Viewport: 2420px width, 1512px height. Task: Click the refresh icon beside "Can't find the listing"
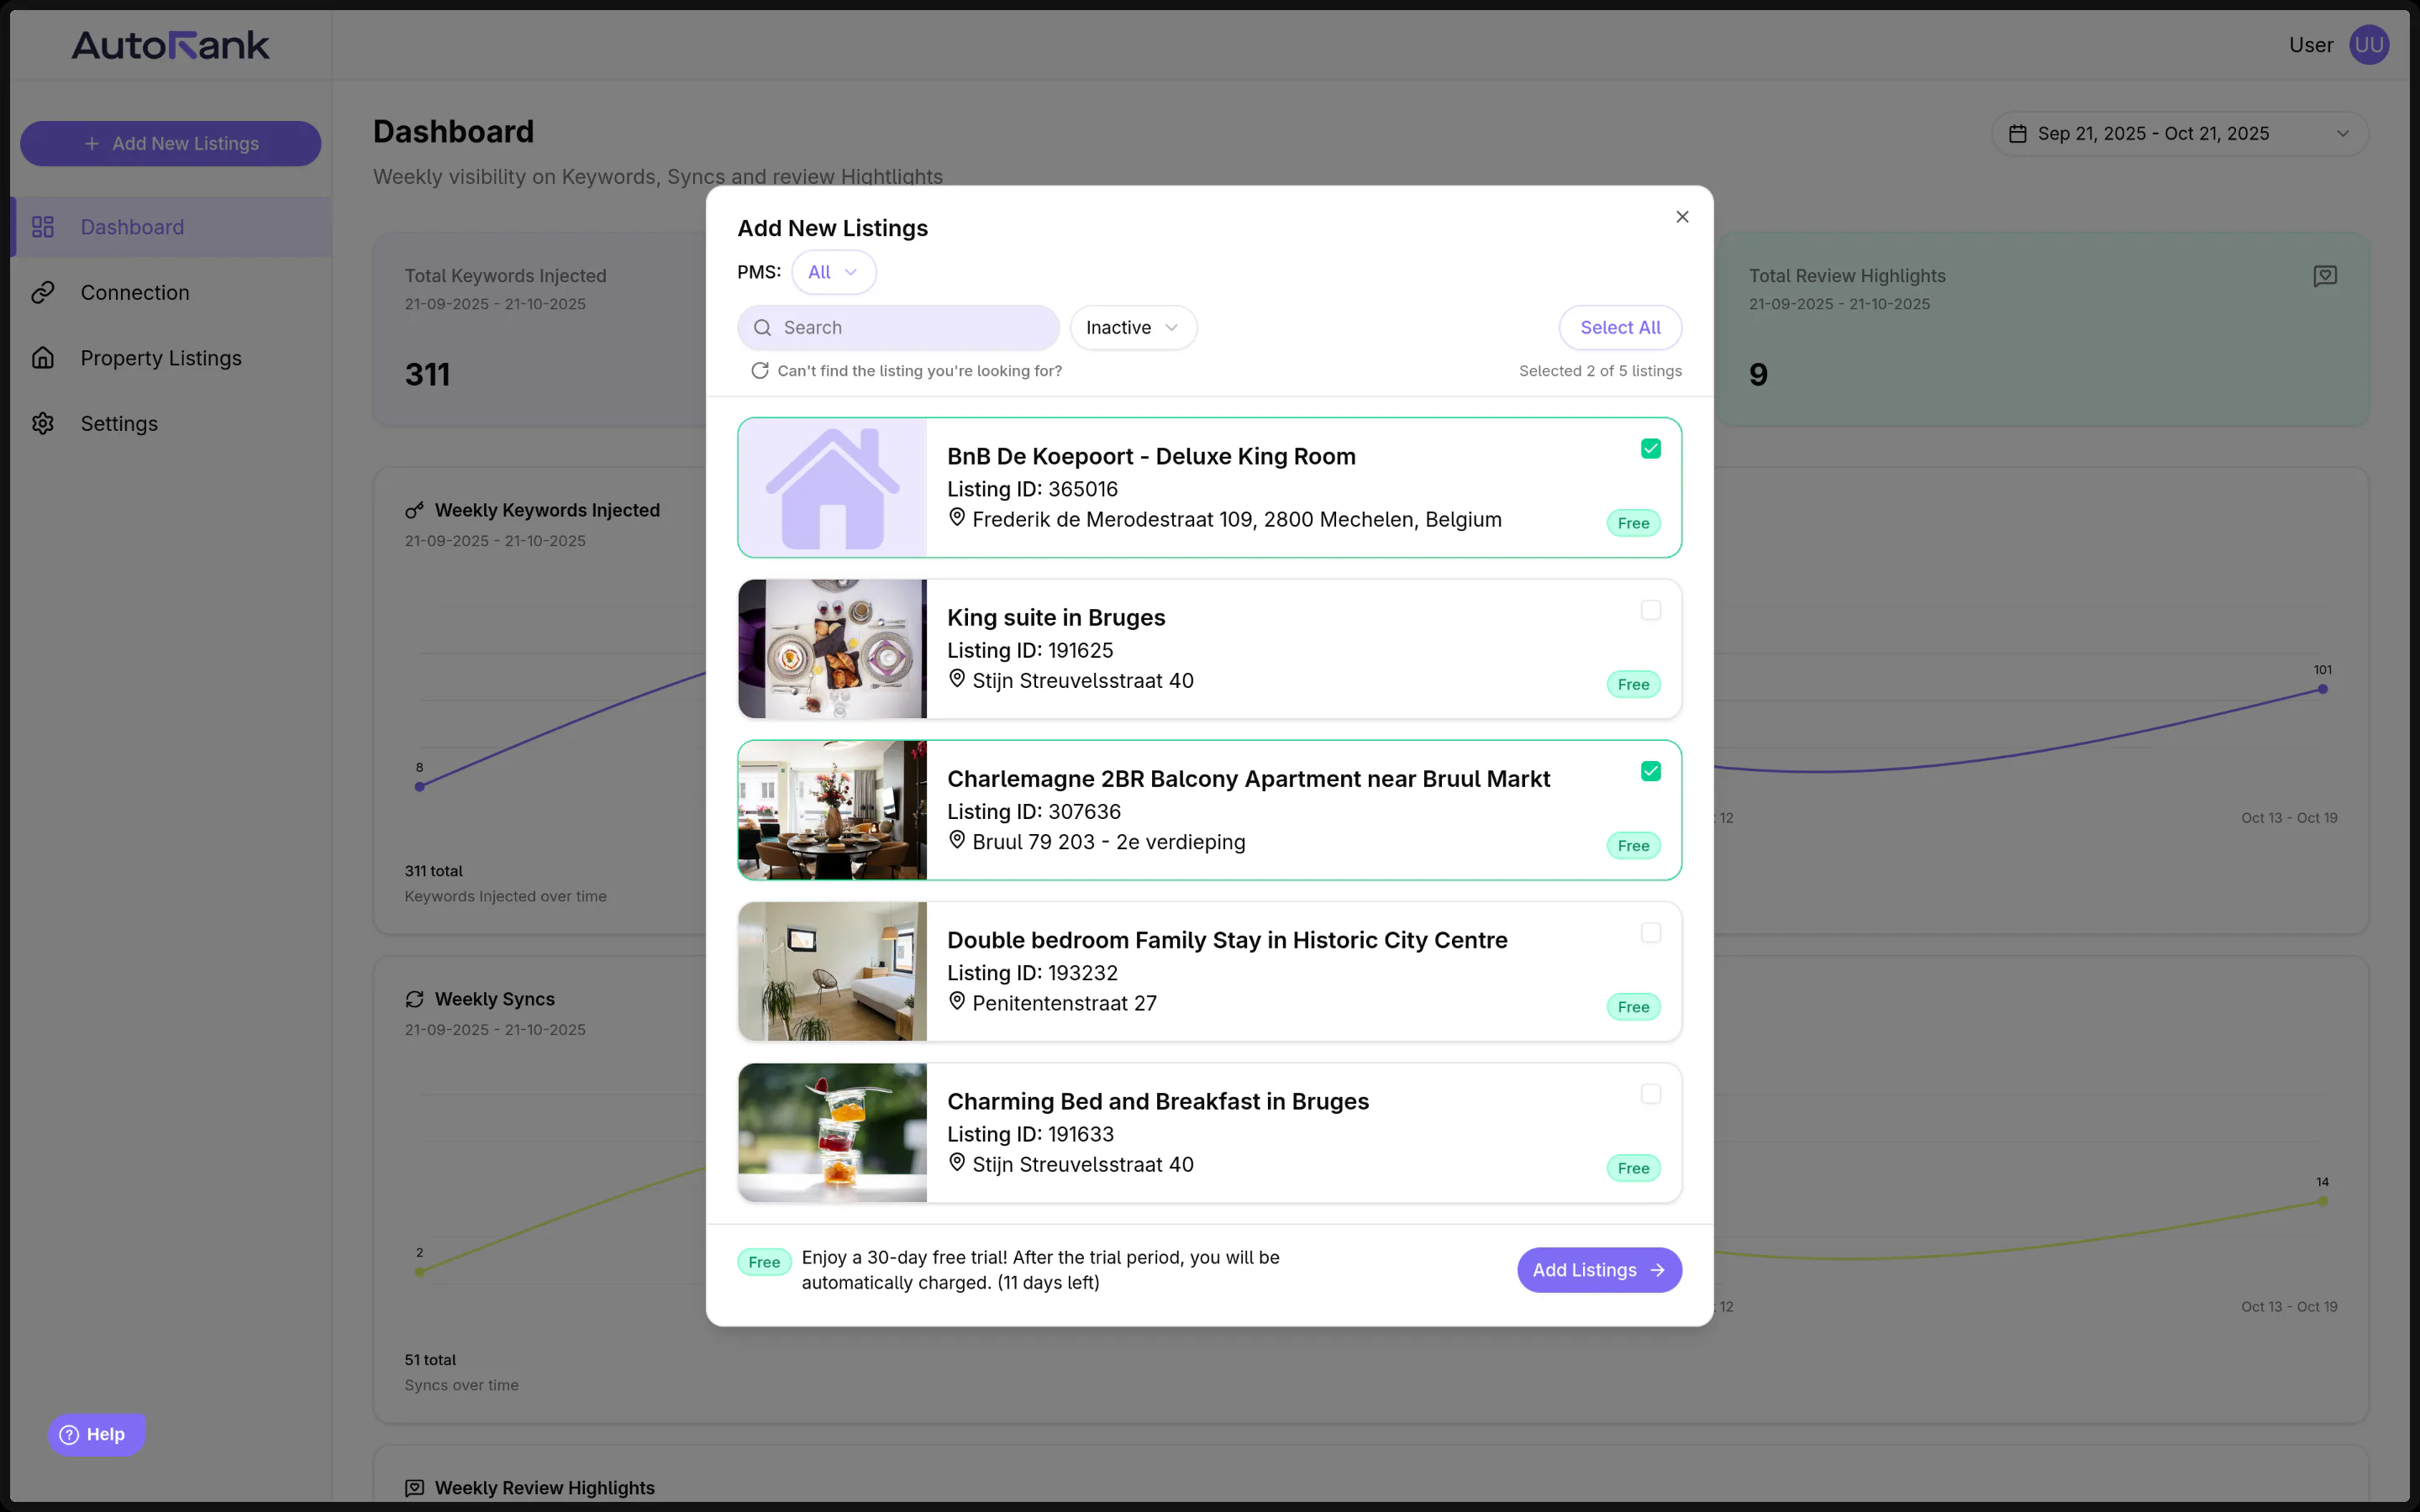760,371
